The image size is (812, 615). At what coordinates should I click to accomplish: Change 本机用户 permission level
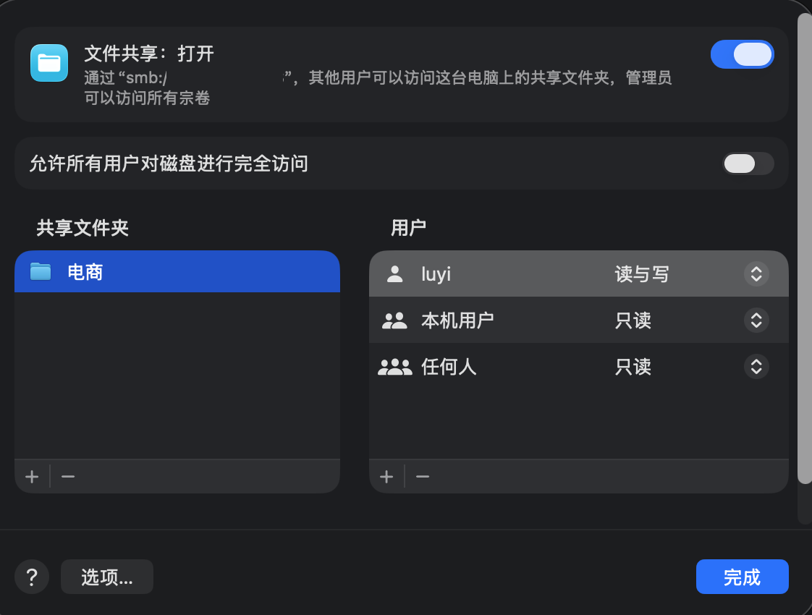point(756,321)
